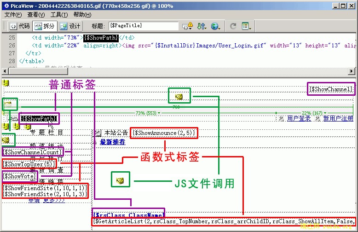Click the yellow script icon at top-left of design view
The image size is (358, 232).
coord(6,83)
